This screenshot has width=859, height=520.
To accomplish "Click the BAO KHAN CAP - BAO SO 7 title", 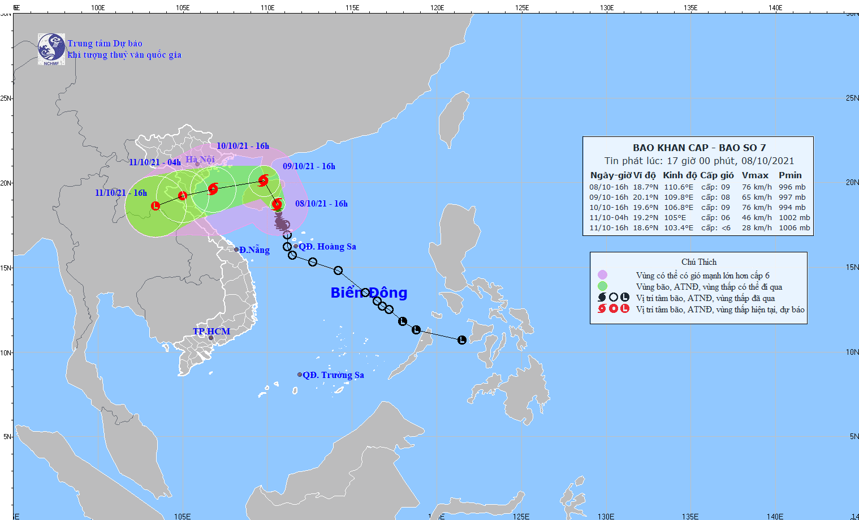I will point(699,148).
